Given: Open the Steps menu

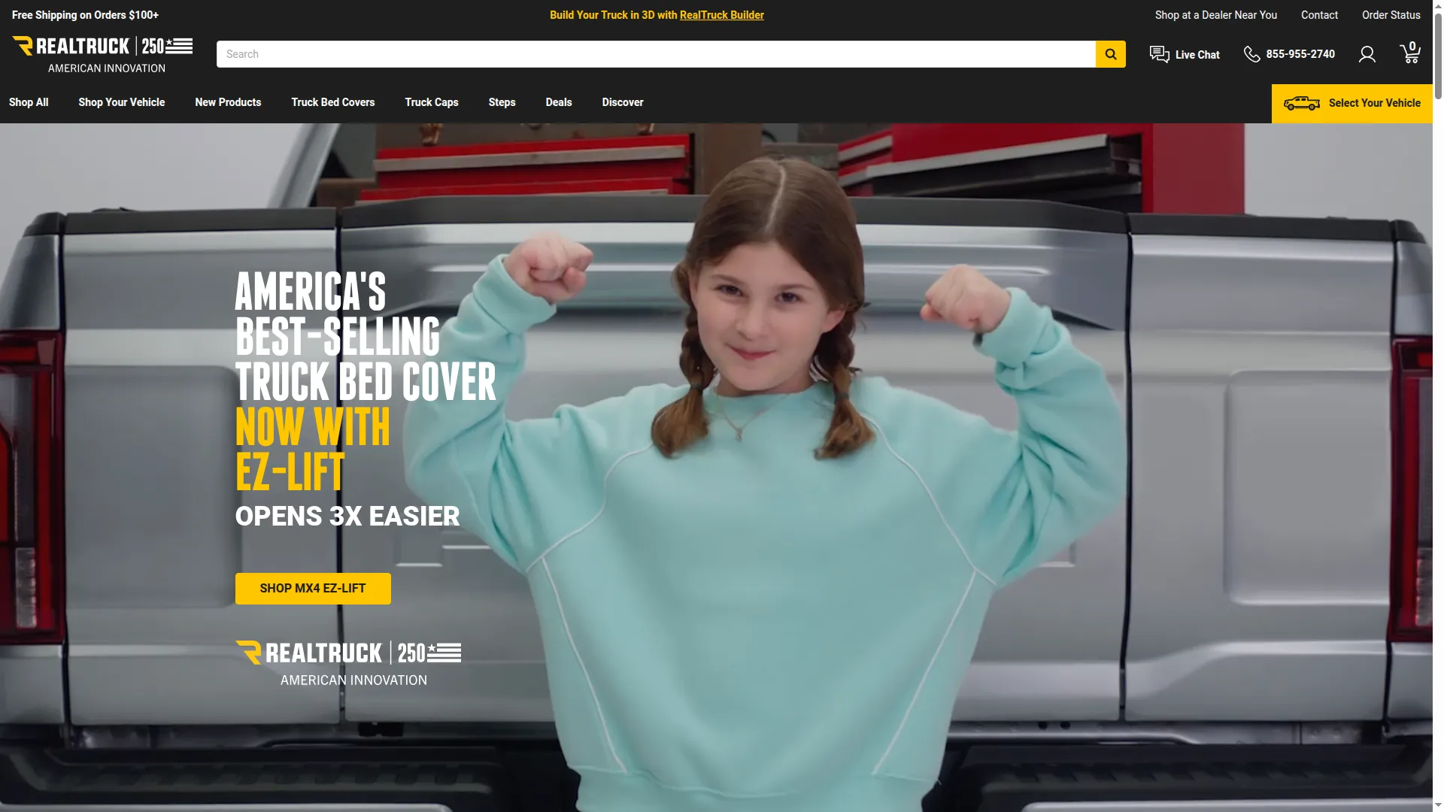Looking at the screenshot, I should point(502,102).
